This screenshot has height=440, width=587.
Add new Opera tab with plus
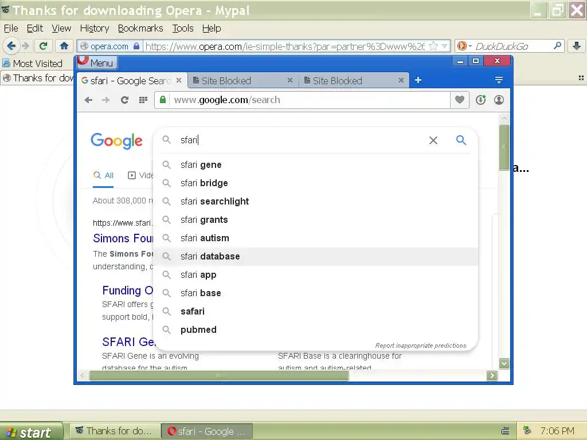[418, 80]
